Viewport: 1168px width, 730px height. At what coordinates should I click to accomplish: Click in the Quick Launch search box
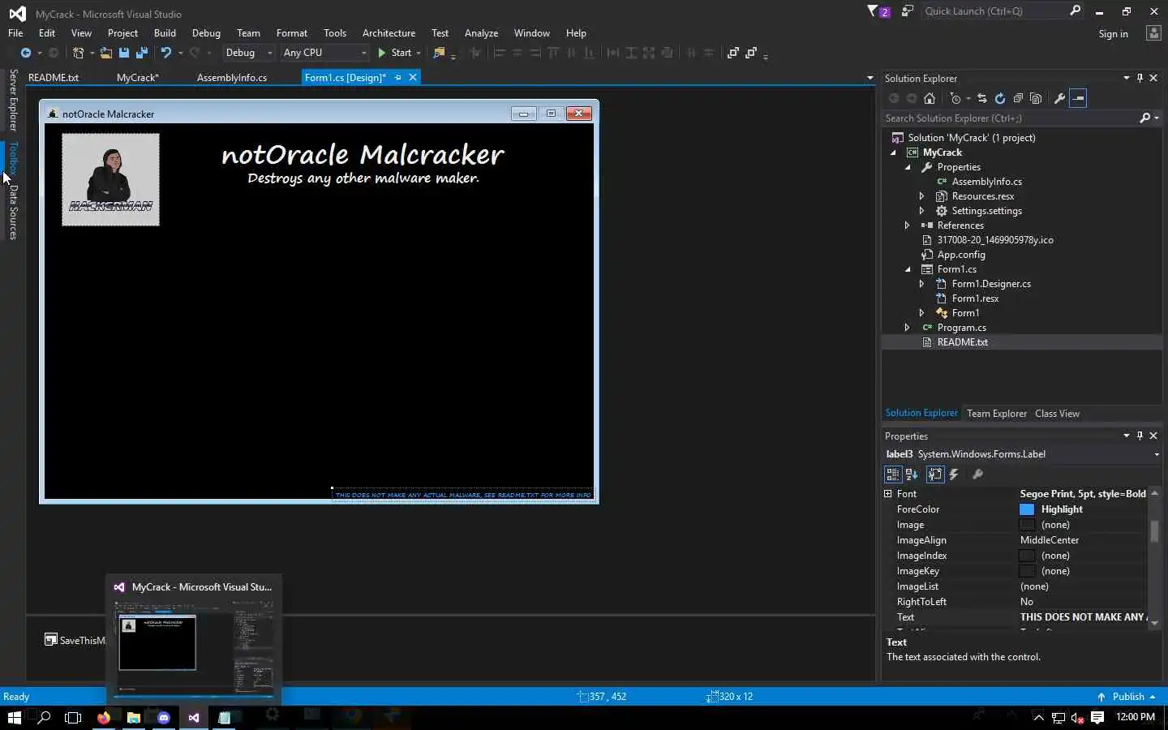point(994,11)
